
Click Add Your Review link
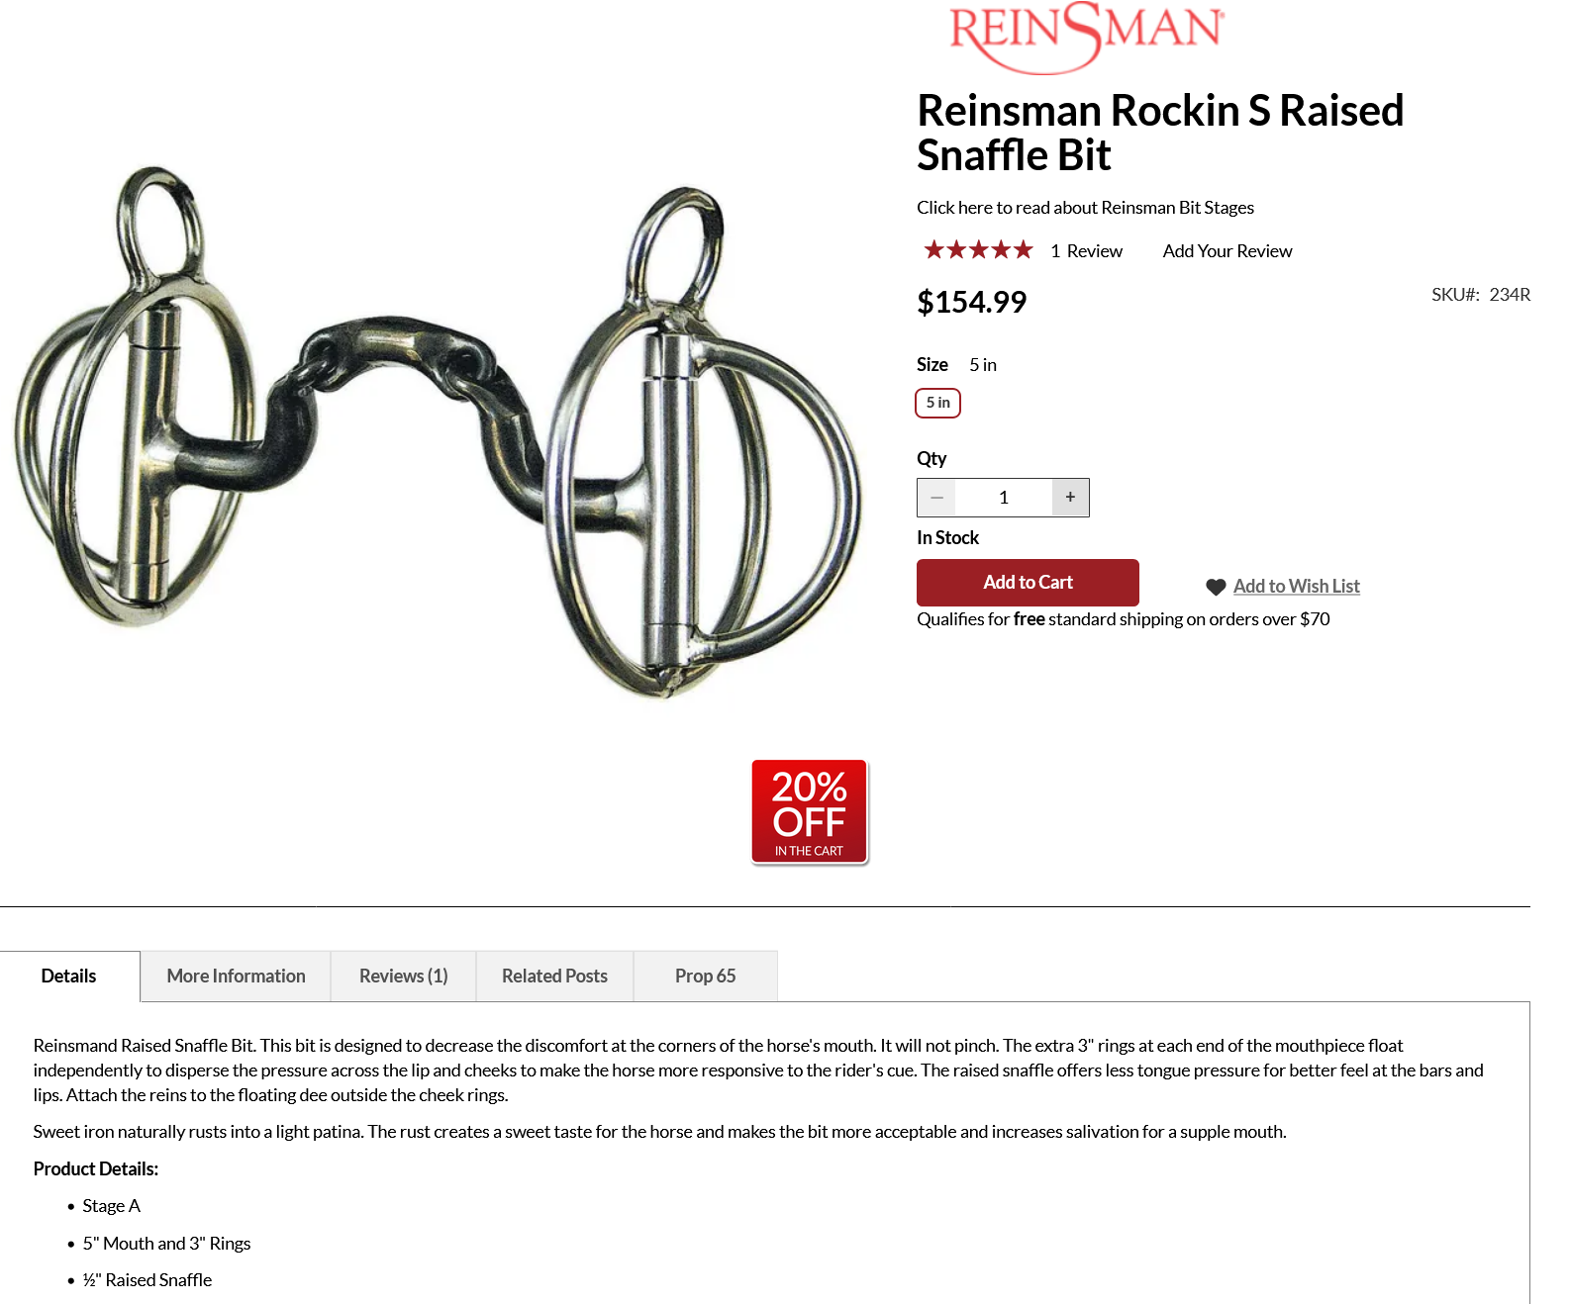point(1227,251)
